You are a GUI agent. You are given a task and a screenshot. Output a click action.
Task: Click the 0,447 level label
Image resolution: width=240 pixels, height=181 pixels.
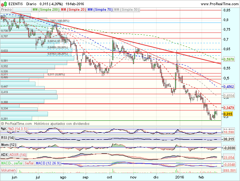pos(4,86)
